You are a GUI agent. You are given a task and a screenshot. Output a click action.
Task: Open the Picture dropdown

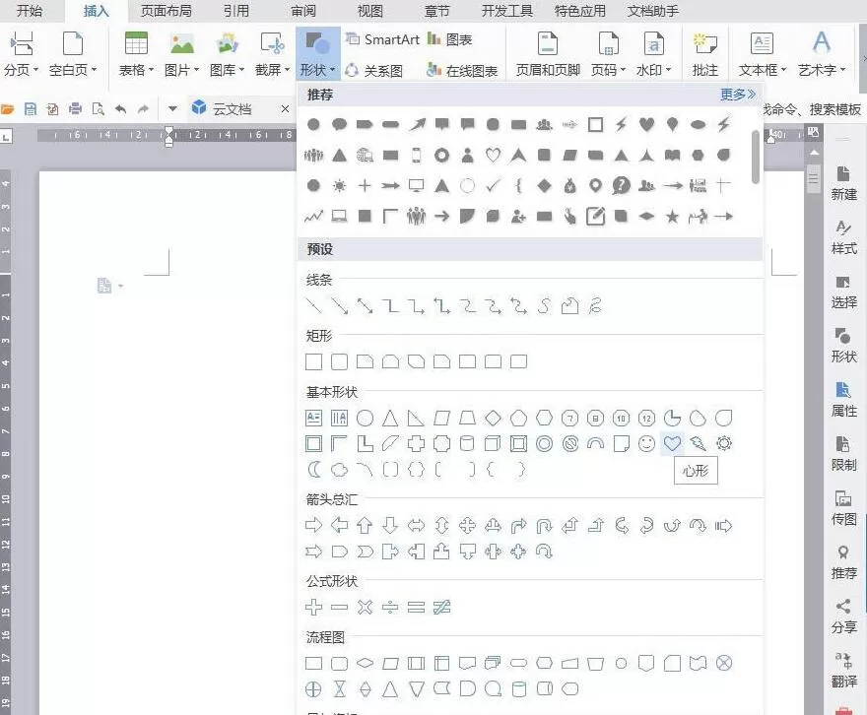click(182, 53)
